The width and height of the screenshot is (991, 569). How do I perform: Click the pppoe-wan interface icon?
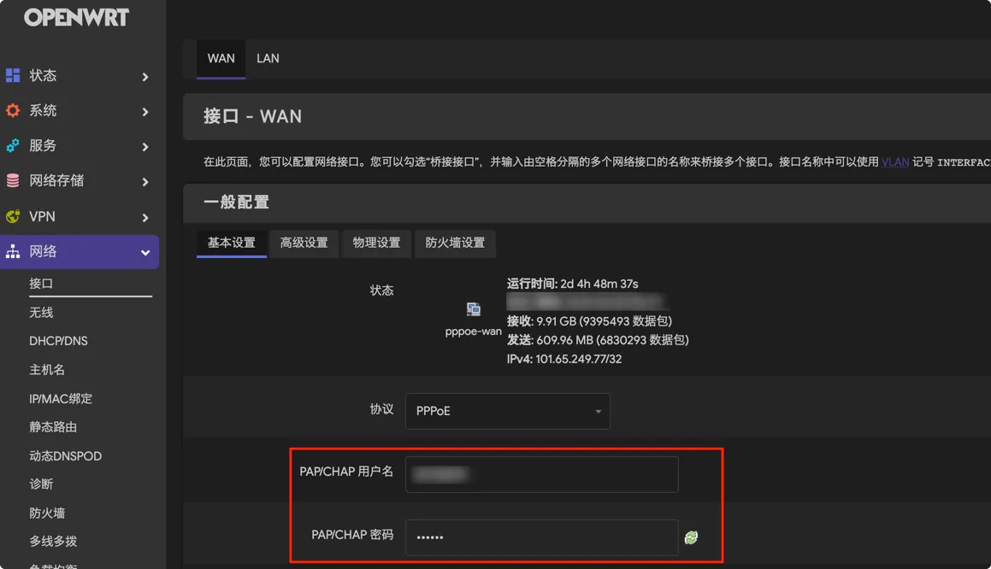474,309
